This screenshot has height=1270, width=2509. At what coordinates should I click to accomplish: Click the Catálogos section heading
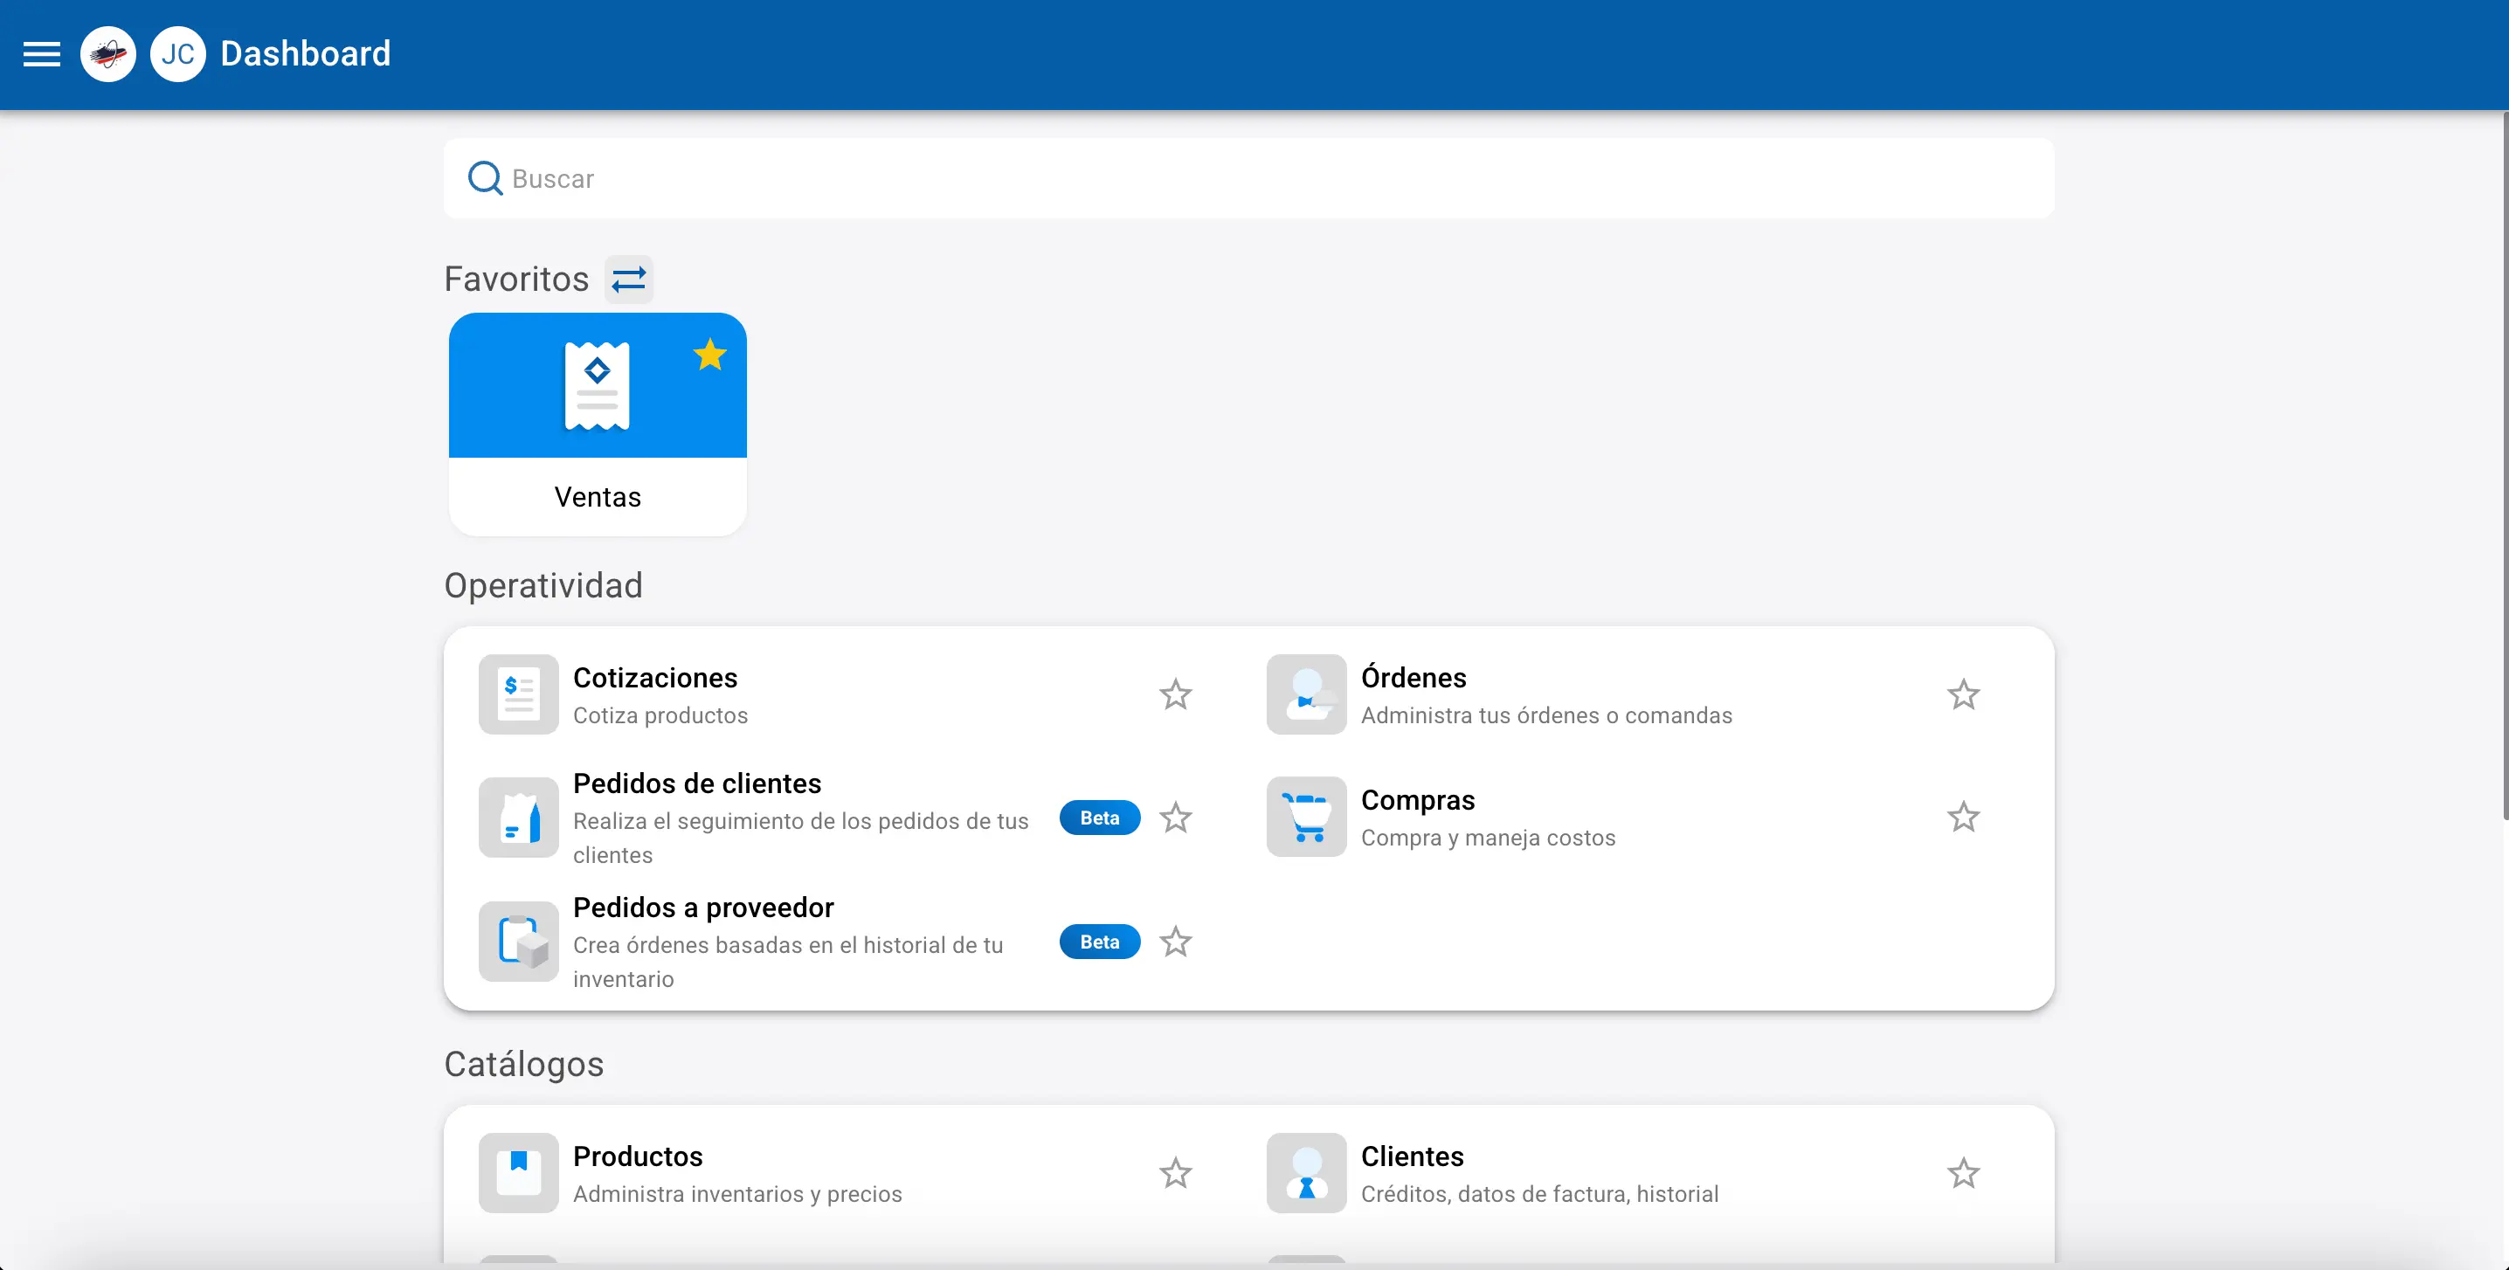[523, 1064]
